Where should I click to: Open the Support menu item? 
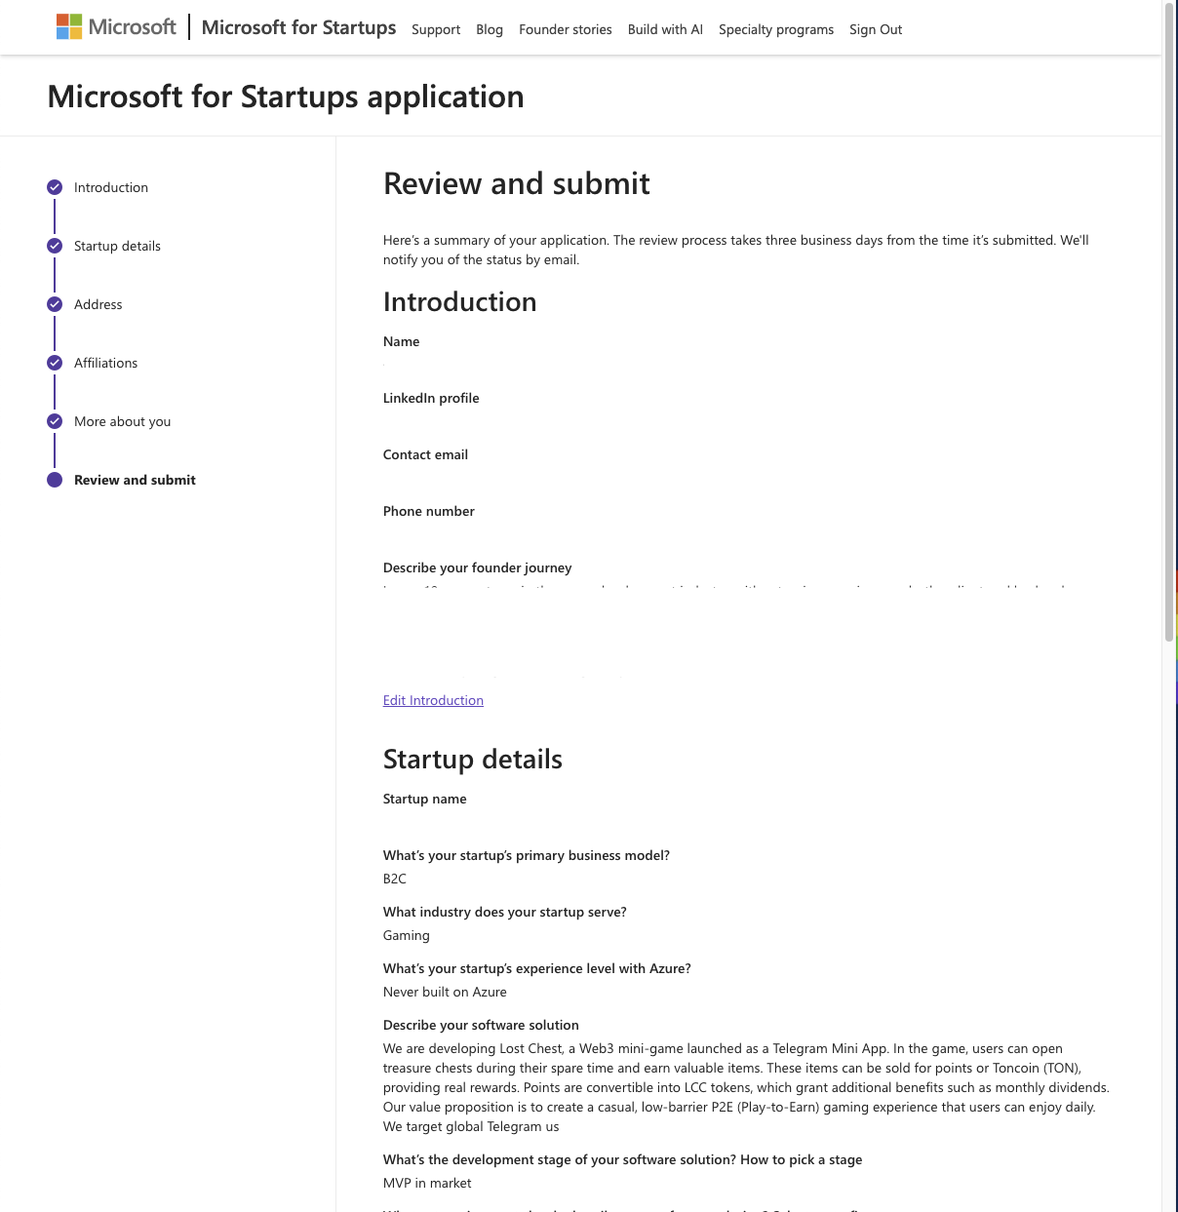[x=436, y=29]
